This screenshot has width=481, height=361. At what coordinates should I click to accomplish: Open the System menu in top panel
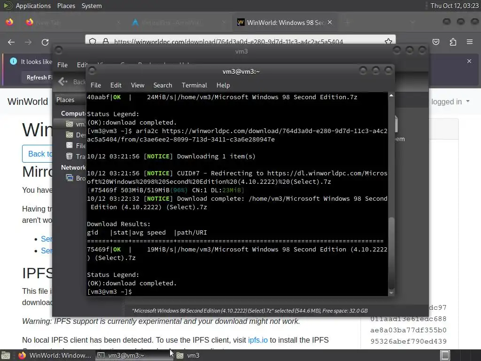pos(92,6)
